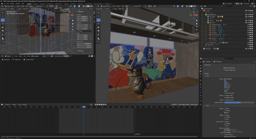Click Play animation button in timeline
Screen dimensions: 256x139
point(101,104)
